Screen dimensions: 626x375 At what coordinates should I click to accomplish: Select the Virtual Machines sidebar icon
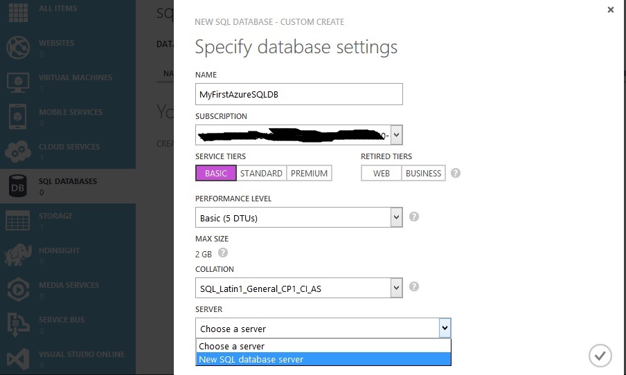(17, 82)
